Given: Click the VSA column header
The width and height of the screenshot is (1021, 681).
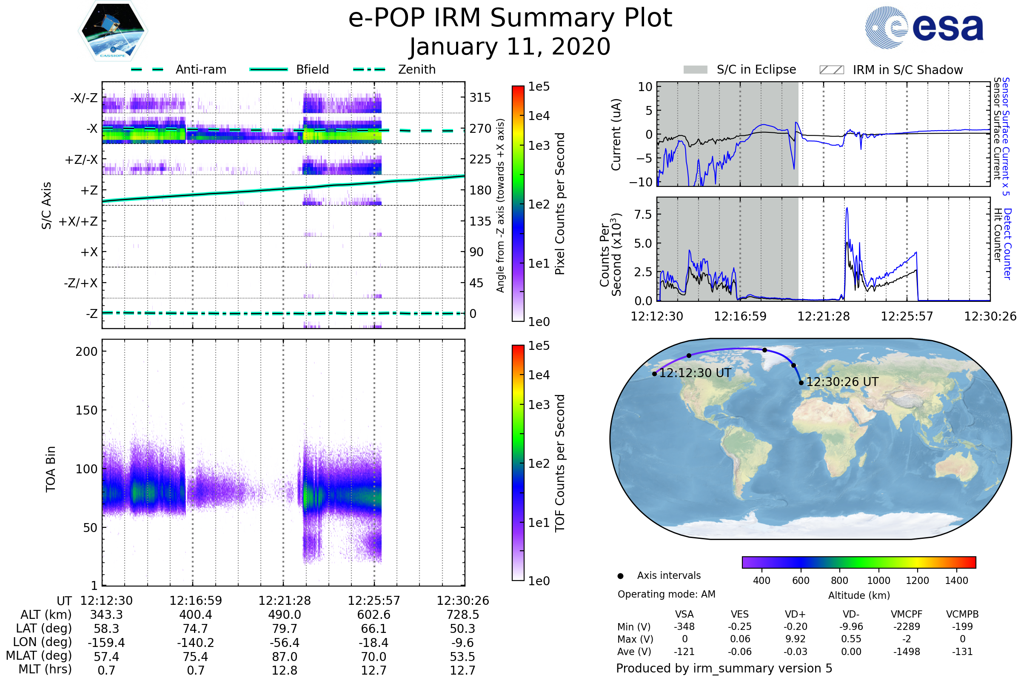Looking at the screenshot, I should click(x=684, y=614).
